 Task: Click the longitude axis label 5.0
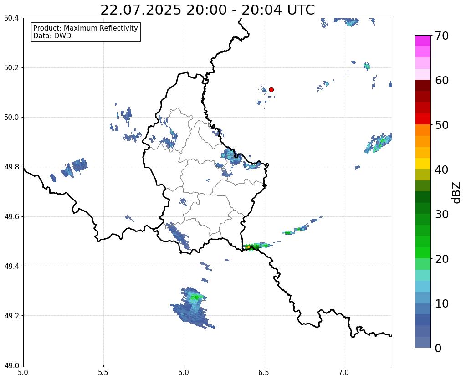23,372
